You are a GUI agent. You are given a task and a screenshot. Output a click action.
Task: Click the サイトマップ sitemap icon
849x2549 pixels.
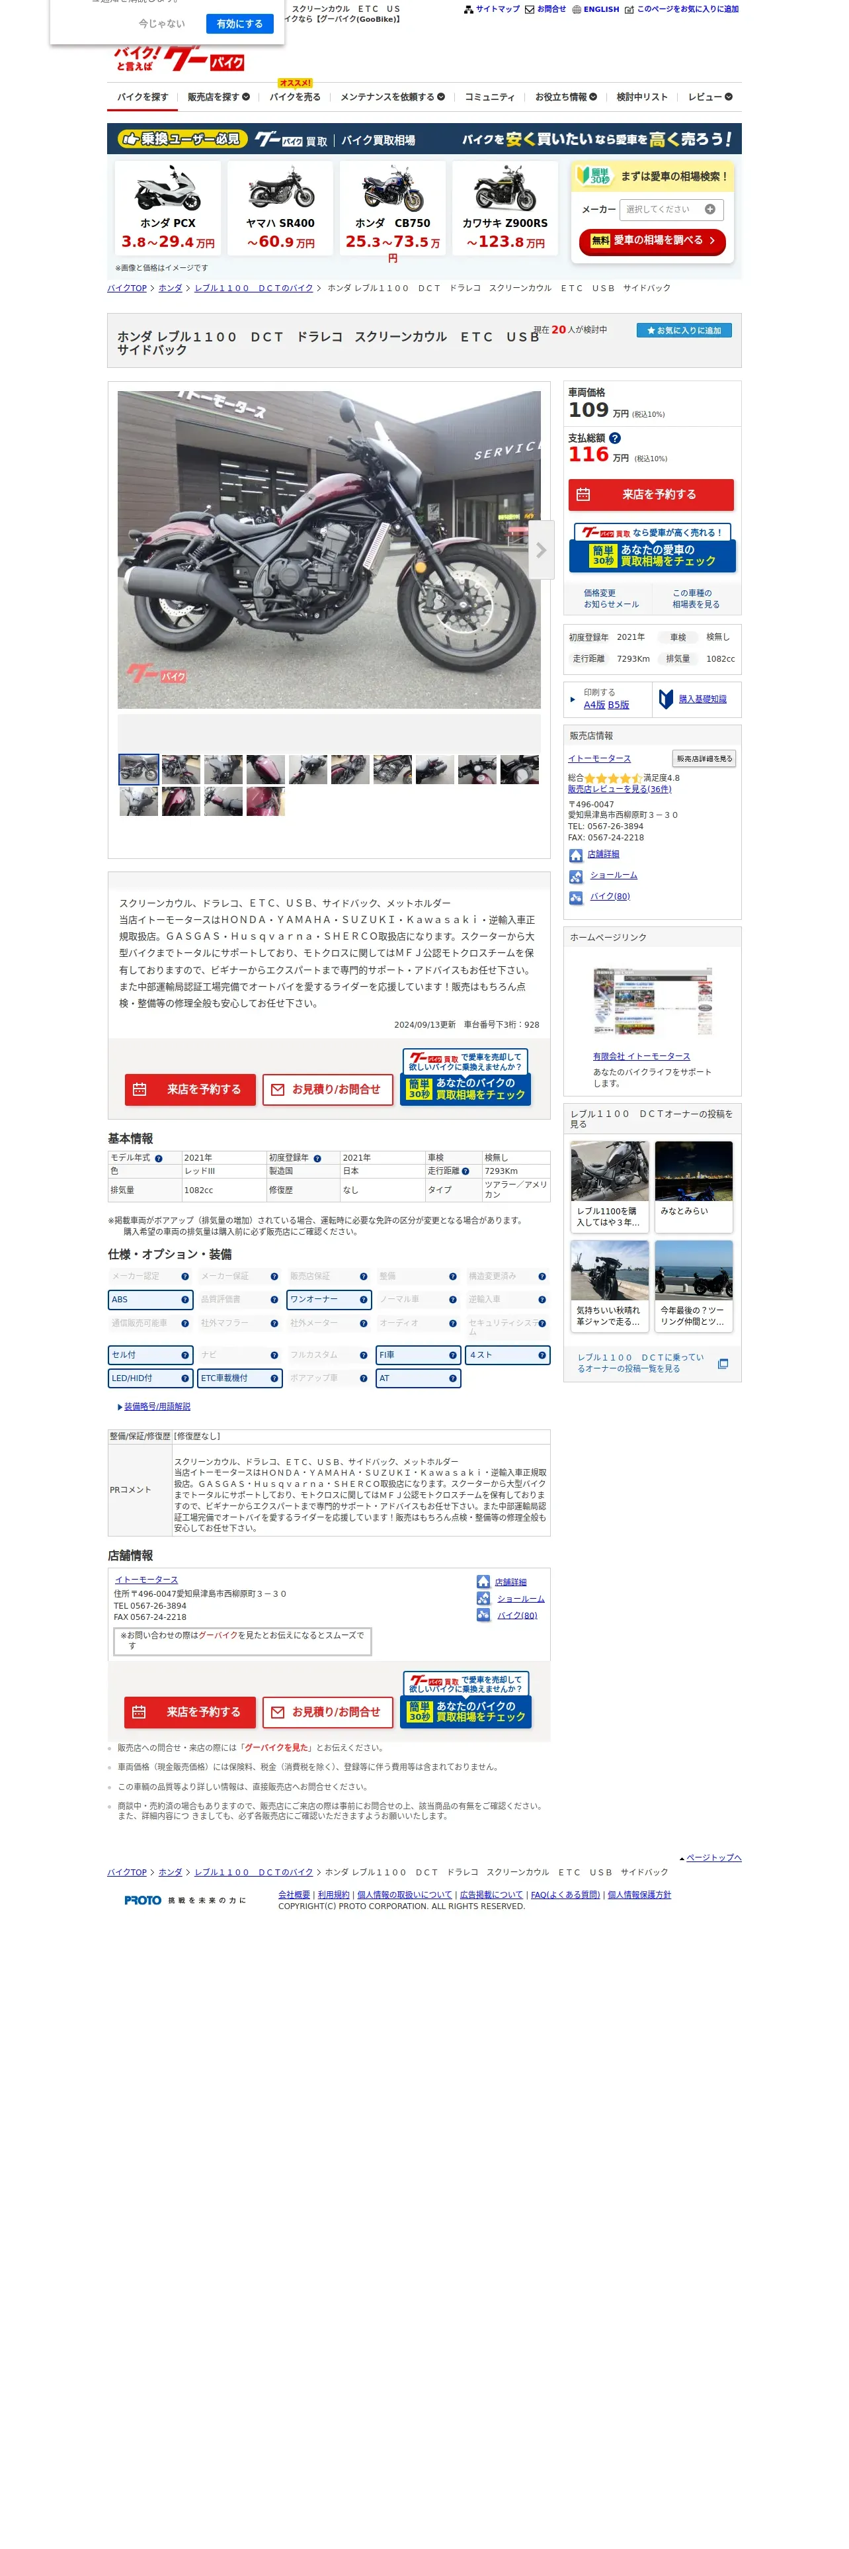[469, 9]
